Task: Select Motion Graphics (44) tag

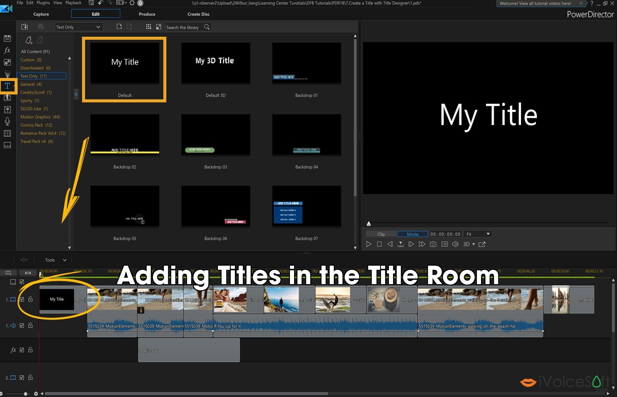Action: (x=40, y=117)
